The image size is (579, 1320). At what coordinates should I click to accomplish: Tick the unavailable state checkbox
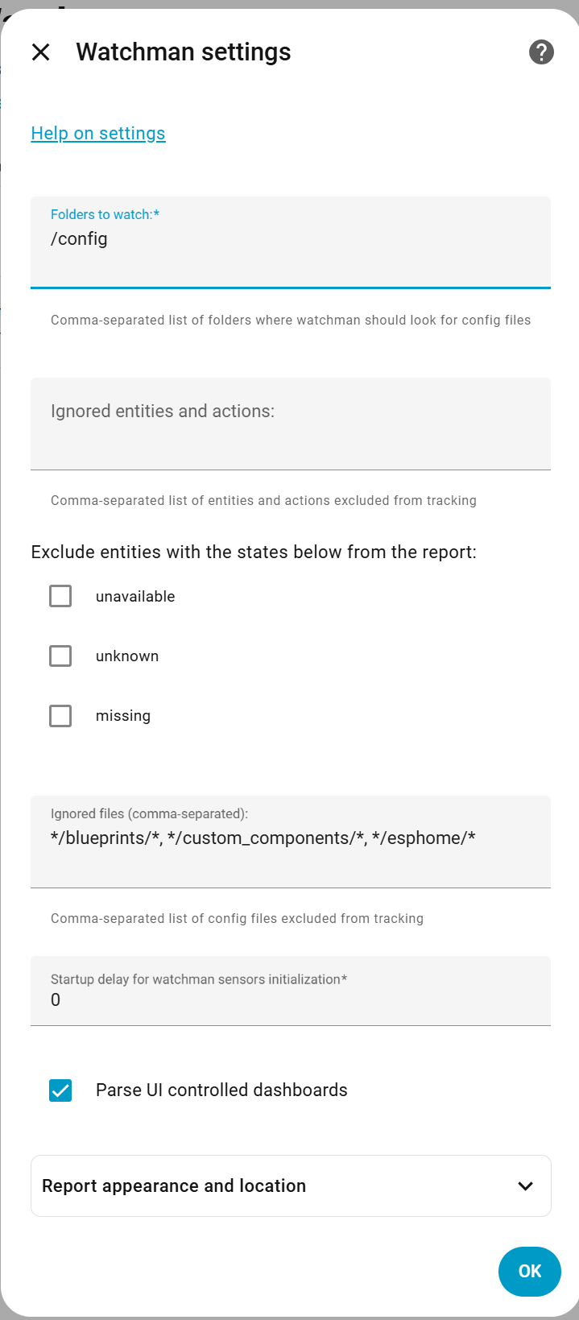point(60,596)
